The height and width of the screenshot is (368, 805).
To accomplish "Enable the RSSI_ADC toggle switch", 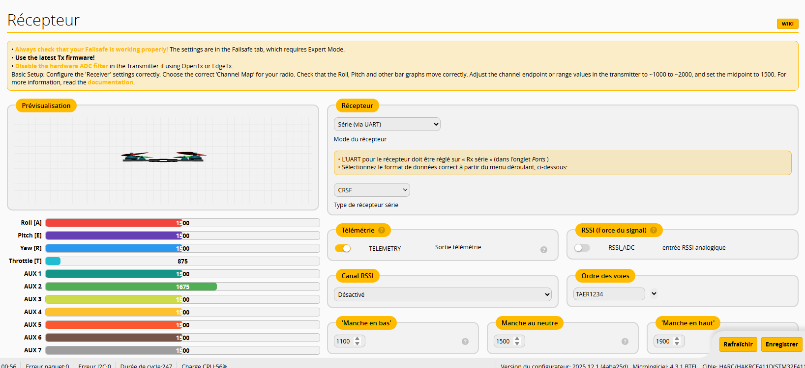I will (x=582, y=248).
